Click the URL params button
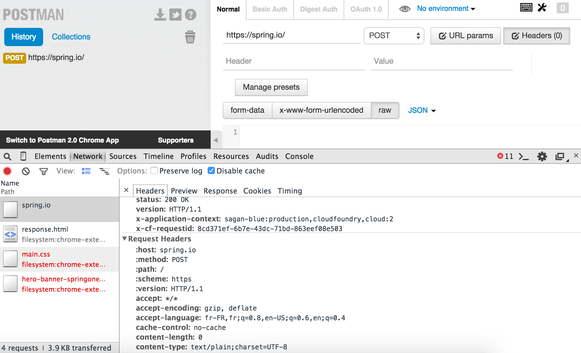 point(466,36)
